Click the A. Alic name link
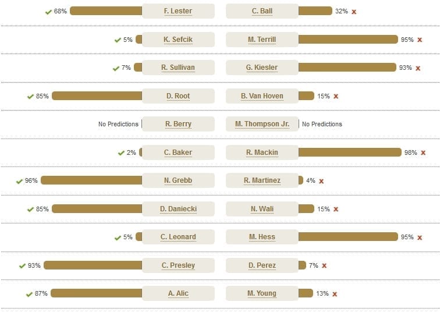This screenshot has width=440, height=312. tap(178, 293)
